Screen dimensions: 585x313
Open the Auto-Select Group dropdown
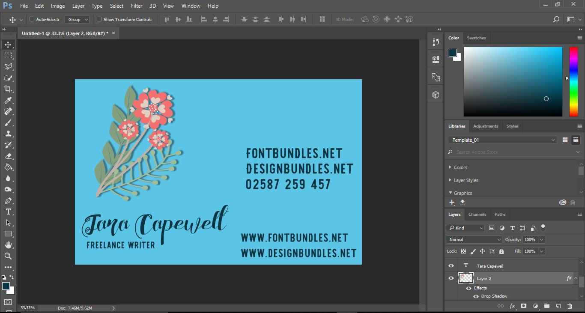(x=77, y=19)
